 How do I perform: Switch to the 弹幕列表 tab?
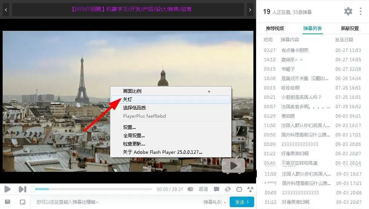click(x=312, y=29)
